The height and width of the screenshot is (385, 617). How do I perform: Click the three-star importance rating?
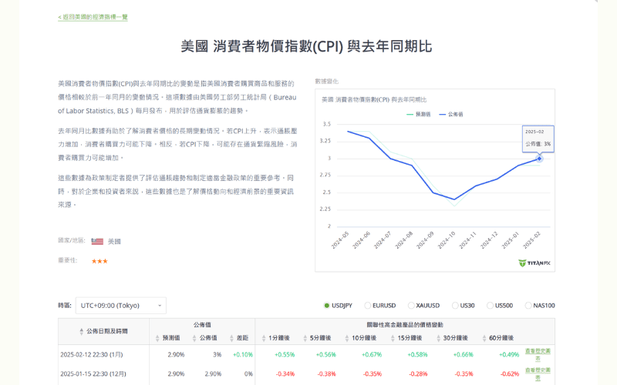(99, 261)
